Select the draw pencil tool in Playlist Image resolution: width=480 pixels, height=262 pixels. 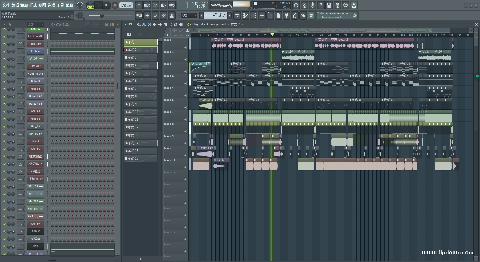tap(139, 24)
